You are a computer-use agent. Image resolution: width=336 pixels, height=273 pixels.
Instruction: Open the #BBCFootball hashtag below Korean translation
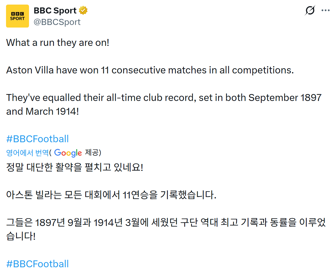pos(38,264)
